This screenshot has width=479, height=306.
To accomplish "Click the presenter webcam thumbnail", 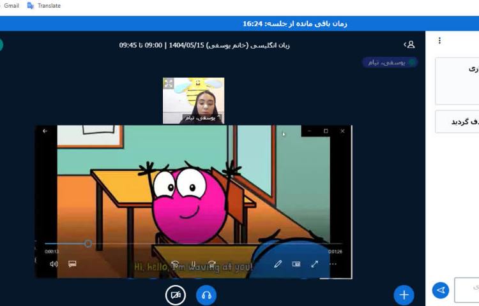I will (194, 101).
